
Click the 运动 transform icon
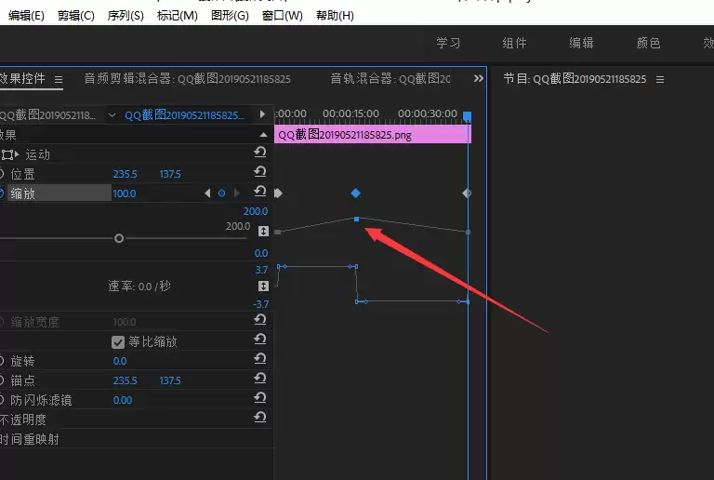tap(7, 154)
